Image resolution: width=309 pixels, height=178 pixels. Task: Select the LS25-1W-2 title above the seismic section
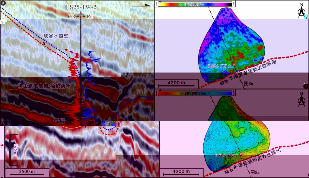[81, 7]
